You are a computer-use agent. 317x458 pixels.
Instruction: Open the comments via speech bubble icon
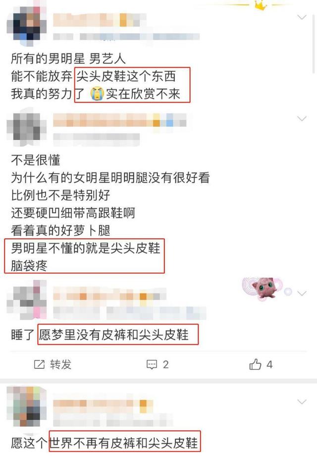click(152, 364)
